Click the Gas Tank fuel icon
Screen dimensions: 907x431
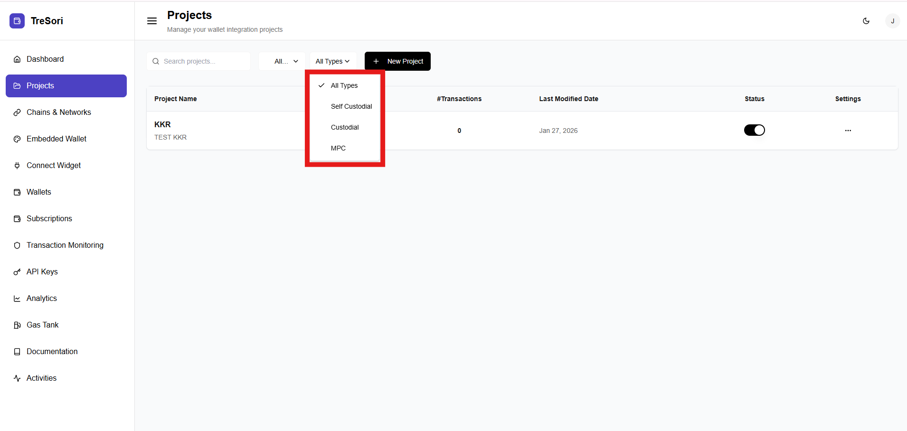(x=17, y=325)
